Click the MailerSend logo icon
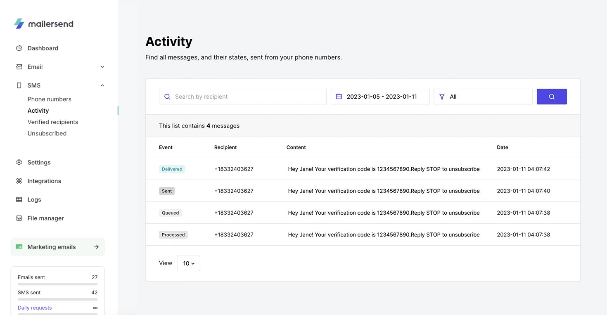607x315 pixels. tap(19, 24)
